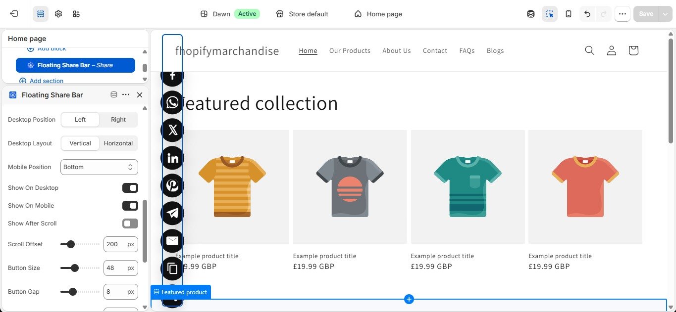Expand the Save button dropdown arrow
Viewport: 676px width, 312px height.
[x=665, y=14]
